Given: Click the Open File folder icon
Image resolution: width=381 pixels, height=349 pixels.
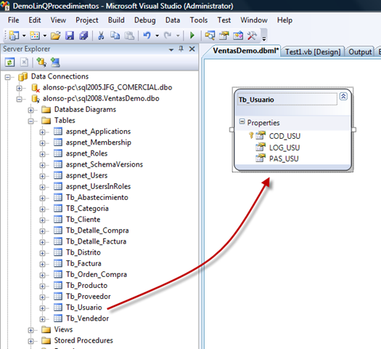Looking at the screenshot, I should coord(55,36).
